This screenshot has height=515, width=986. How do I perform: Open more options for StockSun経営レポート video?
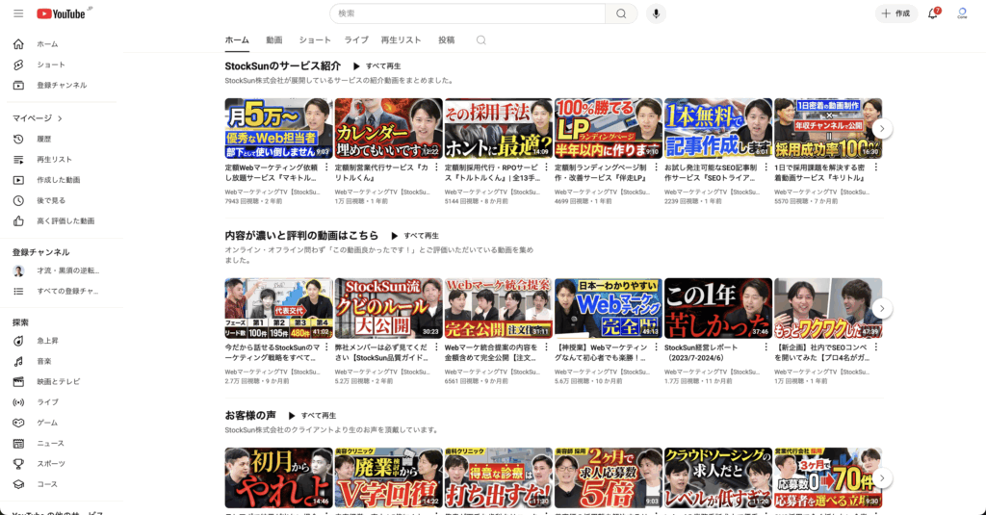765,348
